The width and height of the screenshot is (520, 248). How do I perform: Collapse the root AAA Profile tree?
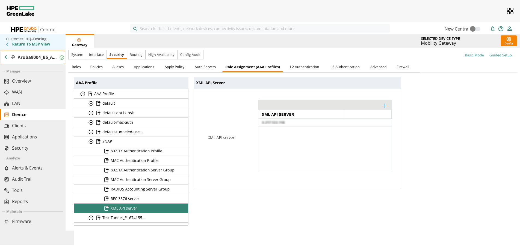tap(83, 94)
